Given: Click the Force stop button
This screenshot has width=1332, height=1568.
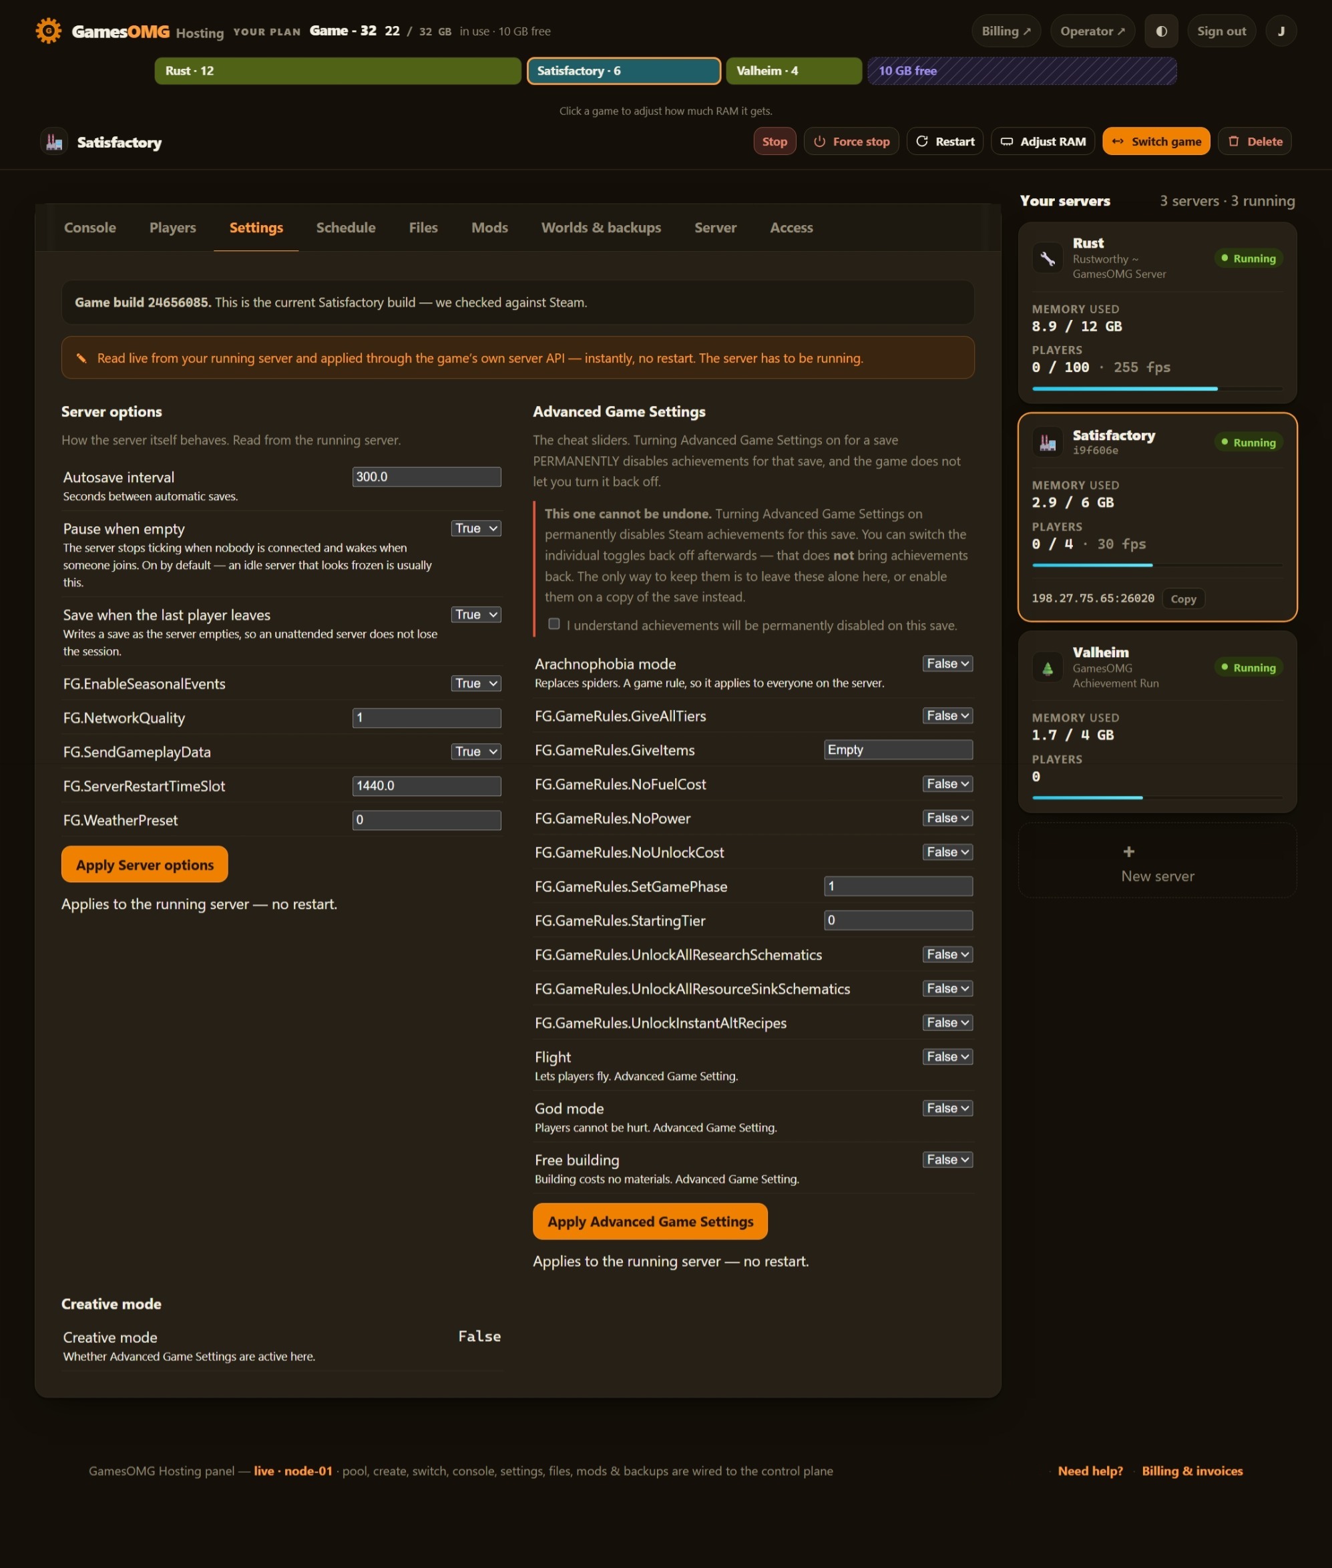Looking at the screenshot, I should (x=851, y=142).
